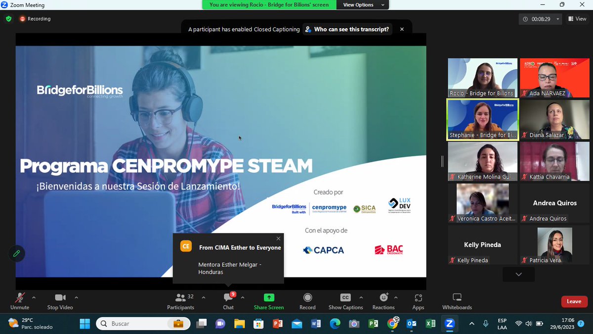
Task: Unmute the microphone in Zoom toolbar
Action: click(20, 301)
